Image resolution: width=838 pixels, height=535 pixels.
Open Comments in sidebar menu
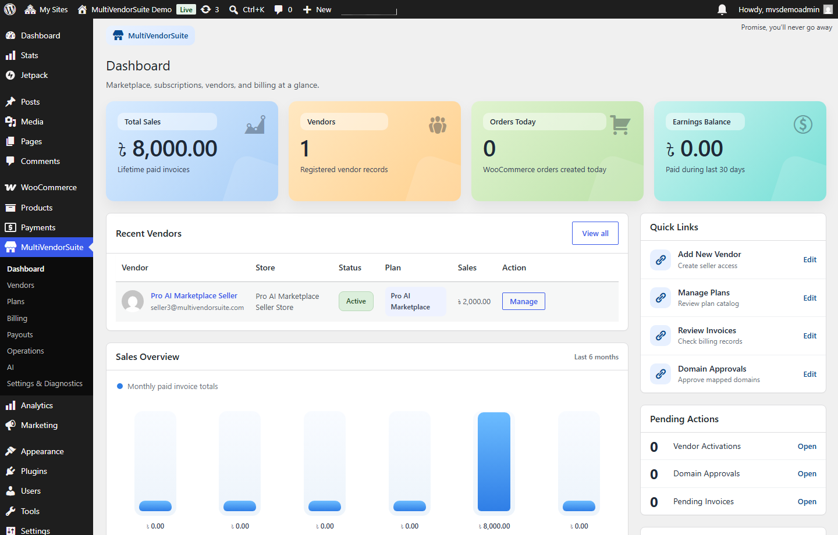pyautogui.click(x=47, y=161)
